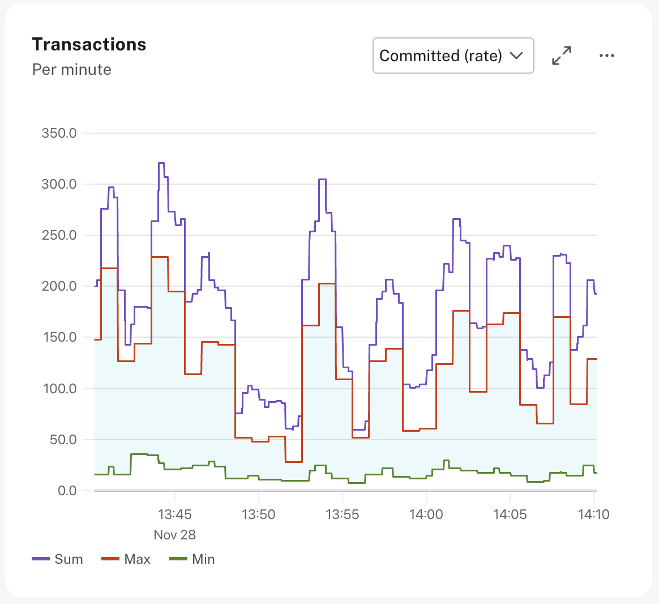Click the Nov 28 date label on axis
The image size is (659, 604).
[176, 534]
